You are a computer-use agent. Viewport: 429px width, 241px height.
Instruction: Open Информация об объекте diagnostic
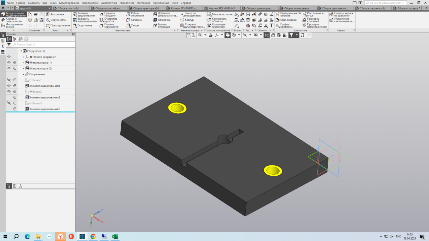pyautogui.click(x=288, y=14)
